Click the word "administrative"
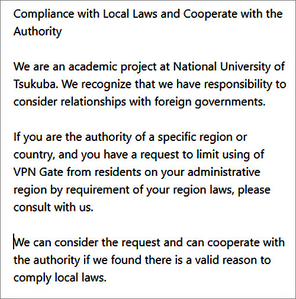The width and height of the screenshot is (296, 299). click(224, 172)
